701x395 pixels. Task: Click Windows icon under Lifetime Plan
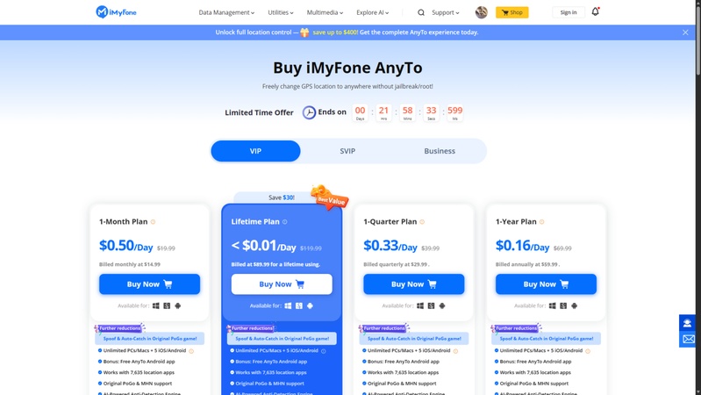tap(288, 305)
